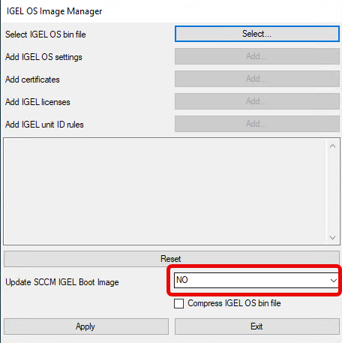Image resolution: width=342 pixels, height=343 pixels.
Task: Click the Select... bin file button
Action: click(x=257, y=34)
